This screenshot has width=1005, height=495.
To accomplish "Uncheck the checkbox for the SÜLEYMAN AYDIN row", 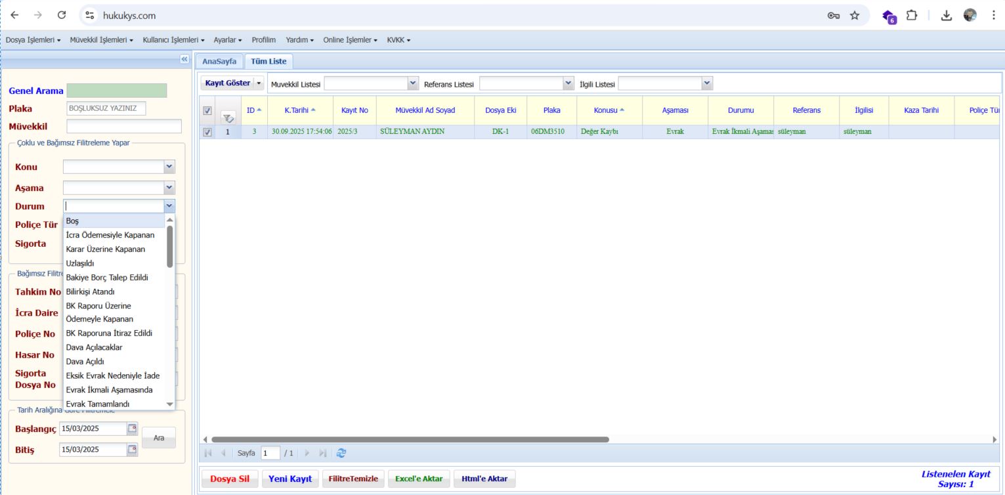I will click(207, 131).
